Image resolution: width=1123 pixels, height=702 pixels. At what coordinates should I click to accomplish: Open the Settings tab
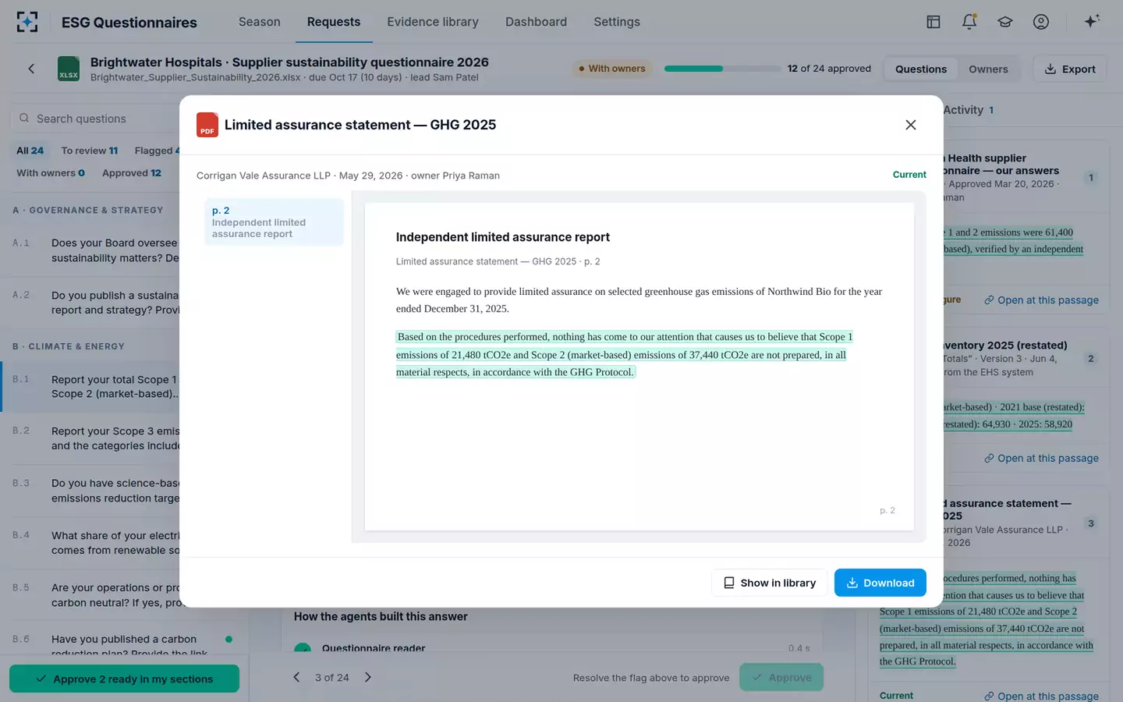coord(617,22)
